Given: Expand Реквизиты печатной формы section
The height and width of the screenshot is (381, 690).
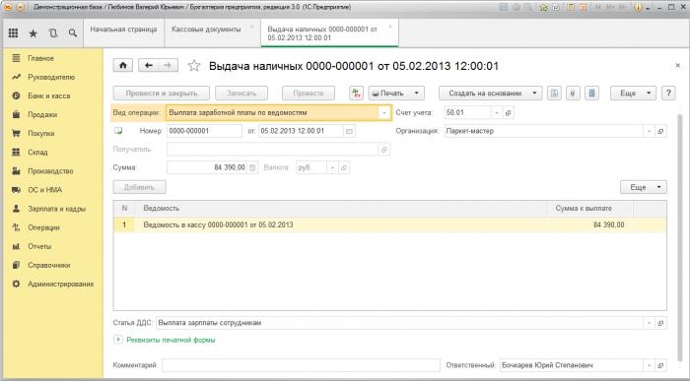Looking at the screenshot, I should coord(117,340).
